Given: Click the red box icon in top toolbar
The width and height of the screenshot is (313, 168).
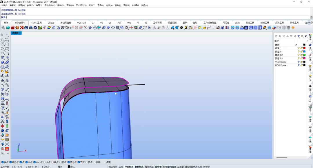Looking at the screenshot, I should click(x=12, y=28).
